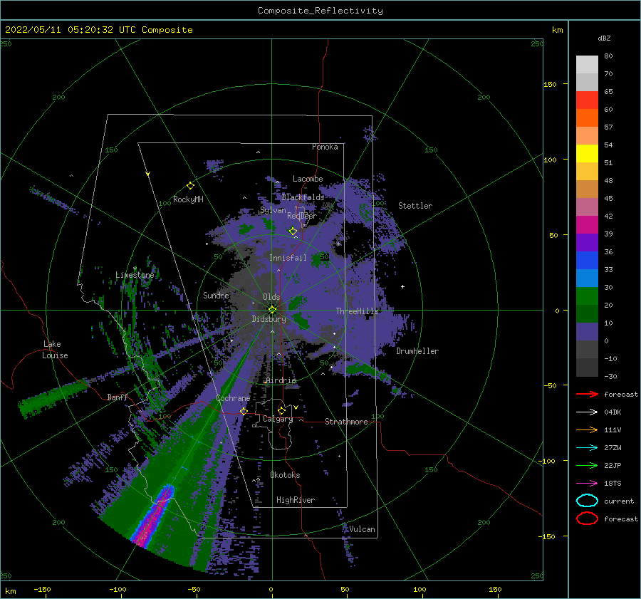Click the yellow radar-site diamond at Olds center
Screen dimensions: 641x599
point(272,310)
